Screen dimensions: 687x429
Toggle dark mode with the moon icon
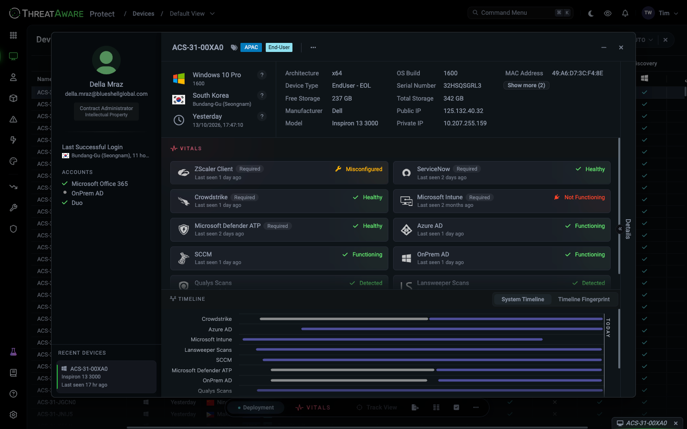(x=591, y=13)
